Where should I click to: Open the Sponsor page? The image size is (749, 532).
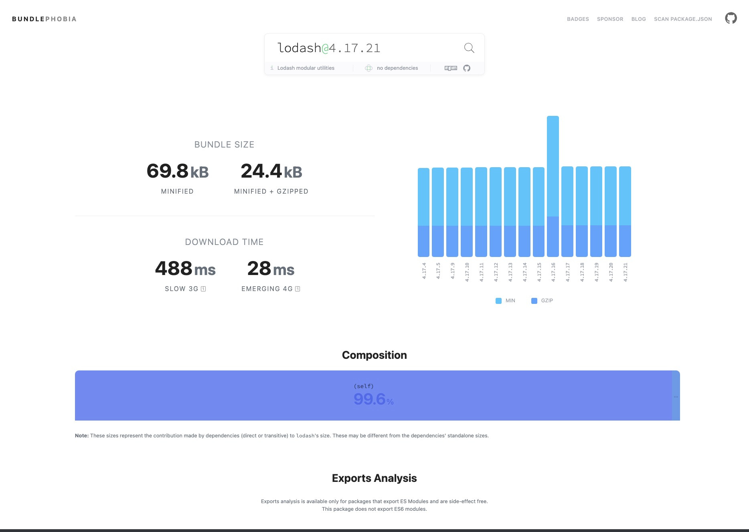coord(610,19)
